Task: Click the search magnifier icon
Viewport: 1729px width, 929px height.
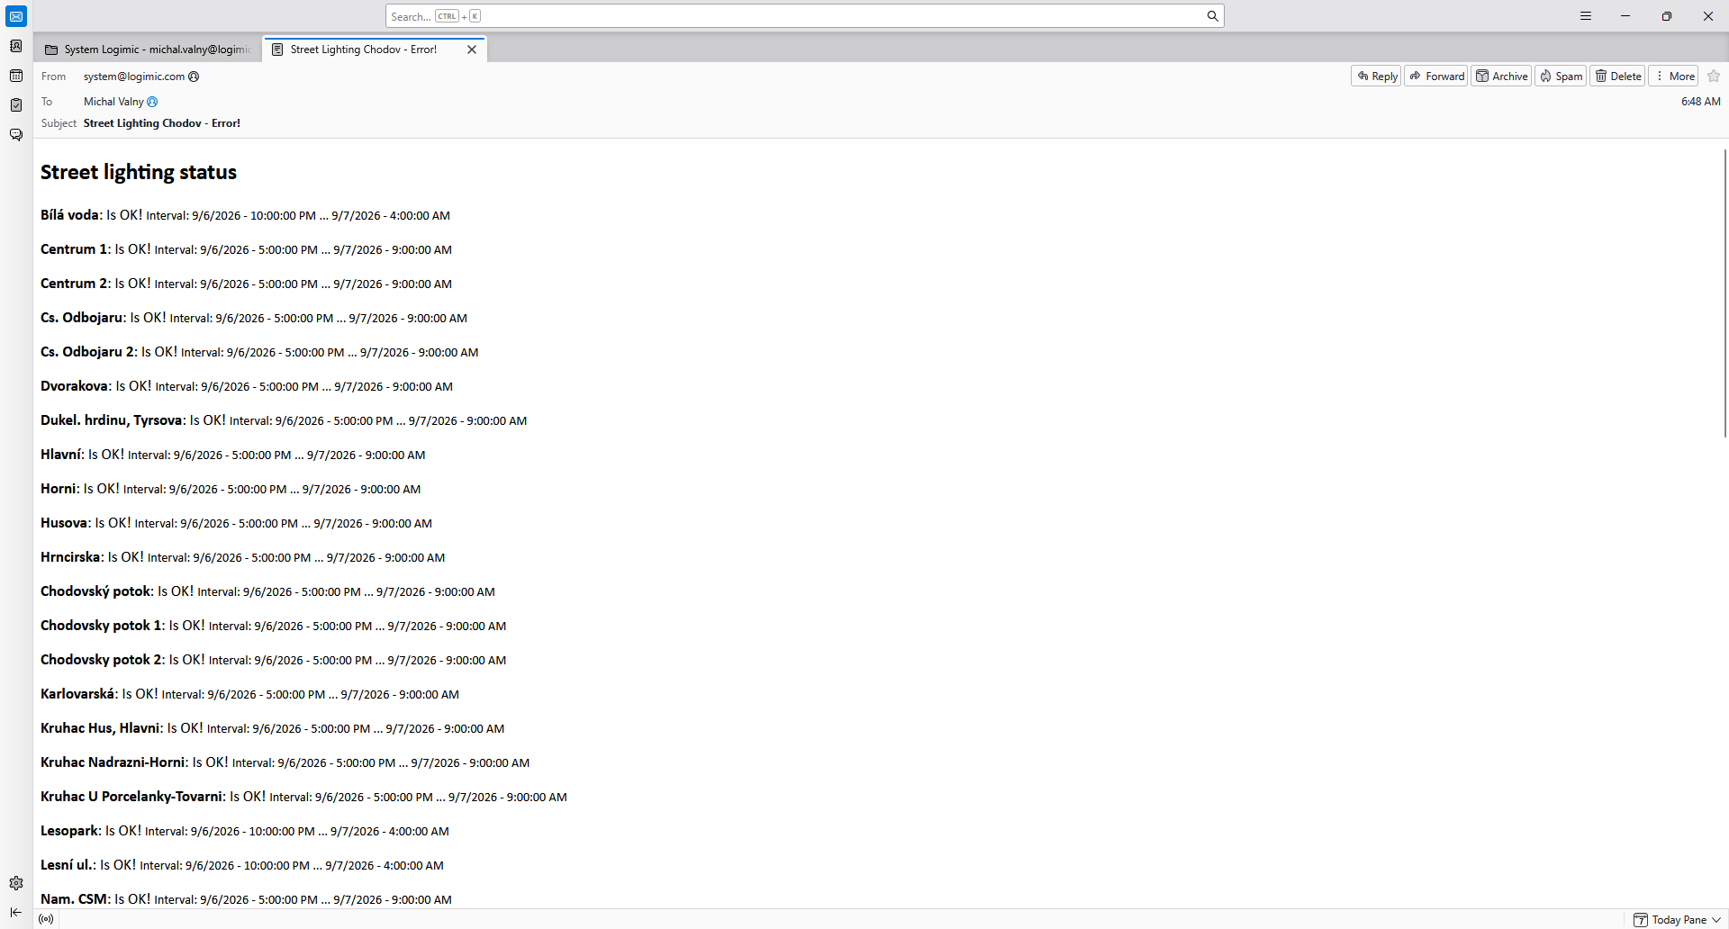Action: 1212,16
